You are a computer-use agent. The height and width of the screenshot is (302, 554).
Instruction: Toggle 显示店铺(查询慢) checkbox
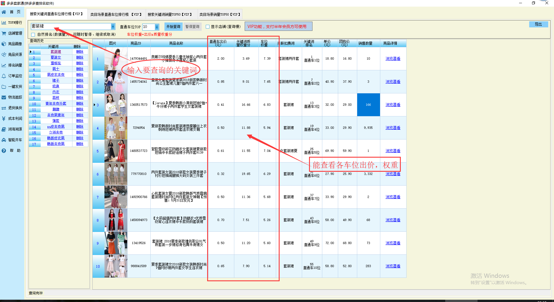[x=207, y=27]
